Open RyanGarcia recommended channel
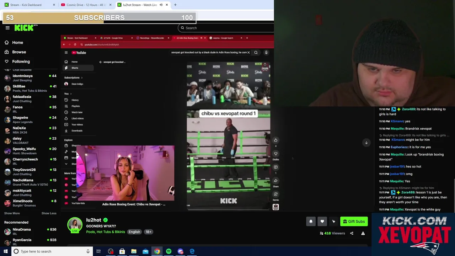The image size is (455, 256). click(x=30, y=242)
